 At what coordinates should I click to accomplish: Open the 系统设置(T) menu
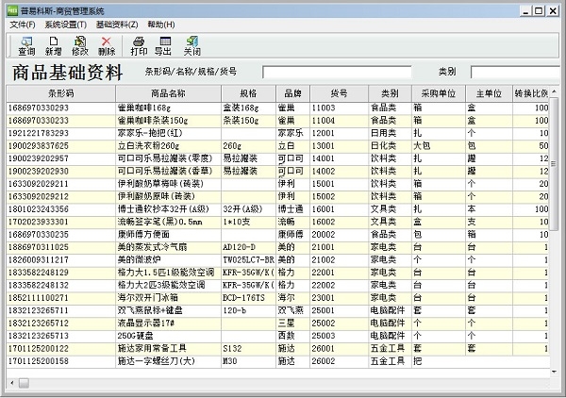pos(65,24)
